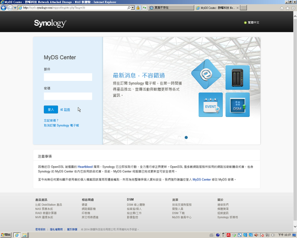Screen dimensions: 297x238
Task: Click the email newsletter @ envelope tile
Action: click(x=206, y=74)
